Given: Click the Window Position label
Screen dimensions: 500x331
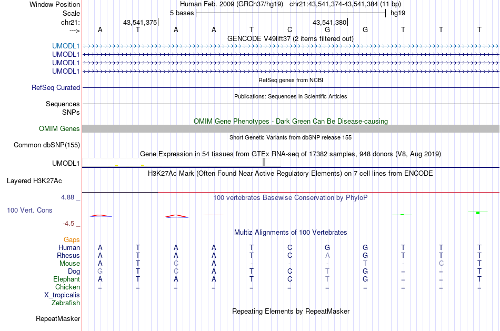Looking at the screenshot, I should click(55, 4).
